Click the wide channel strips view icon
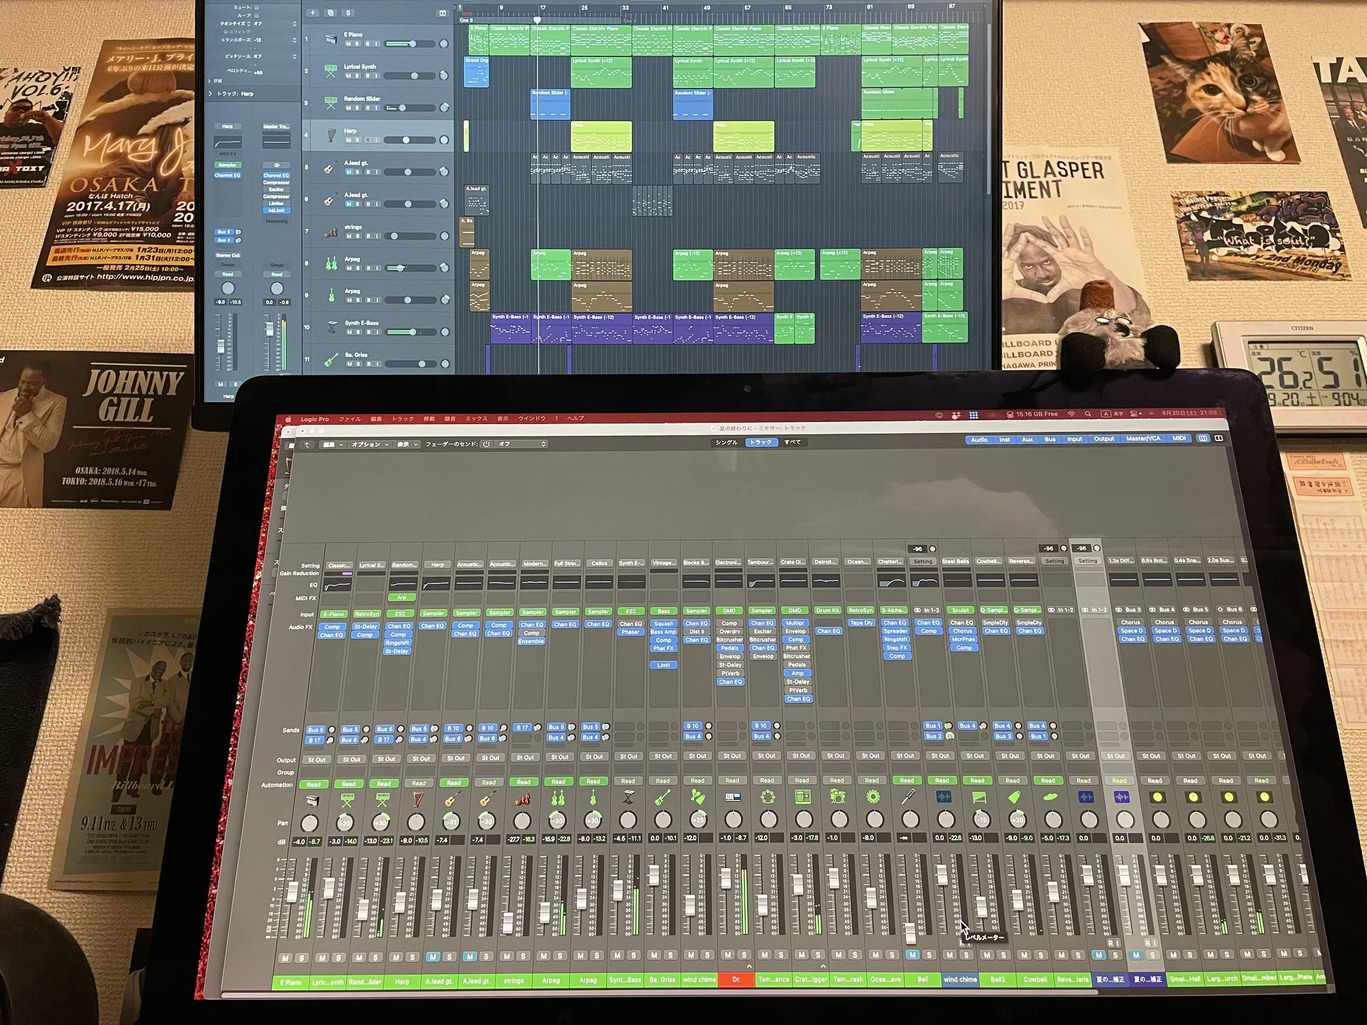The image size is (1367, 1025). click(x=1219, y=438)
